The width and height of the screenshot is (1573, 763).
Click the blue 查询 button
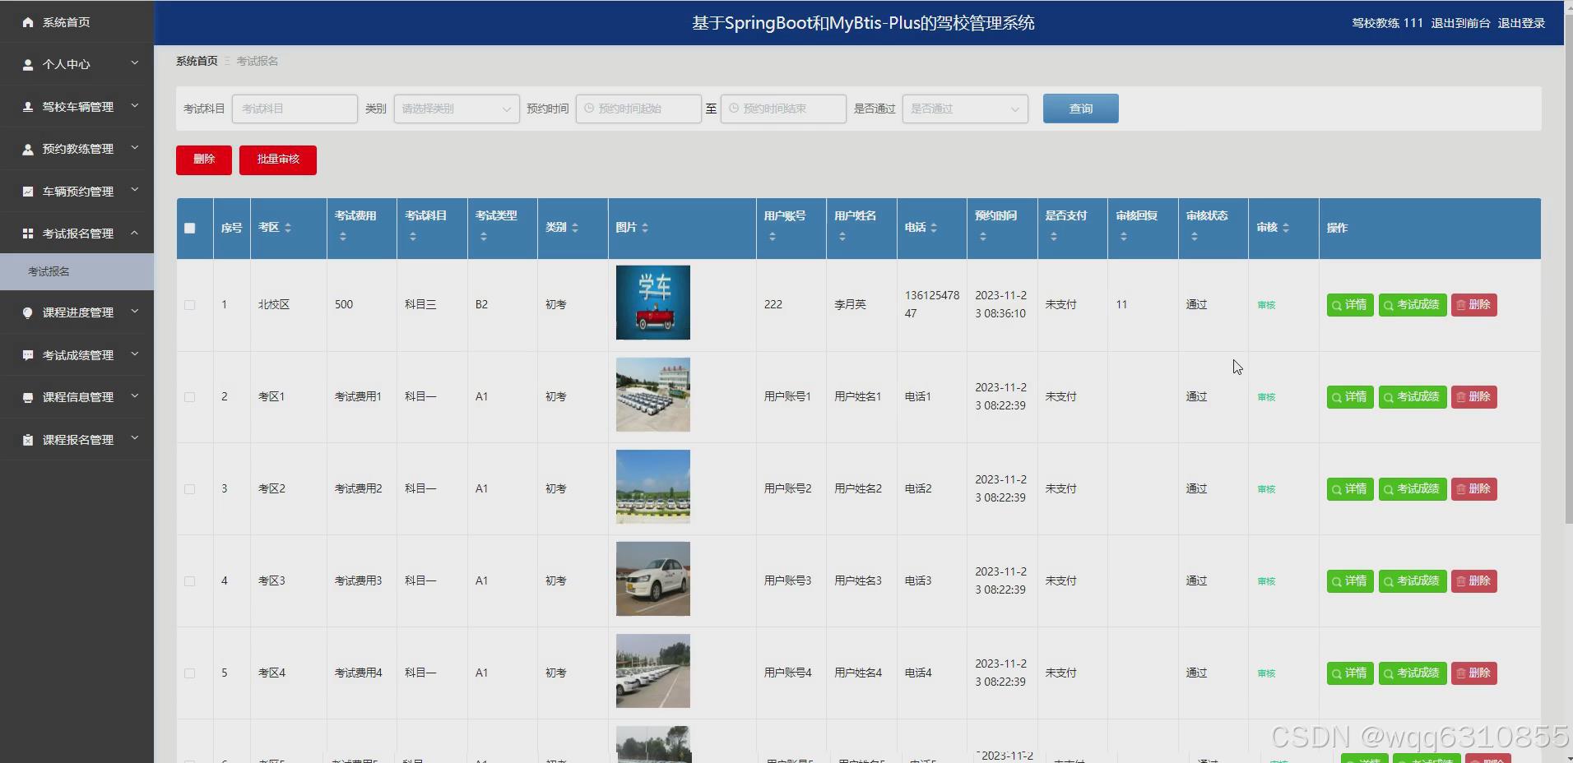tap(1080, 109)
